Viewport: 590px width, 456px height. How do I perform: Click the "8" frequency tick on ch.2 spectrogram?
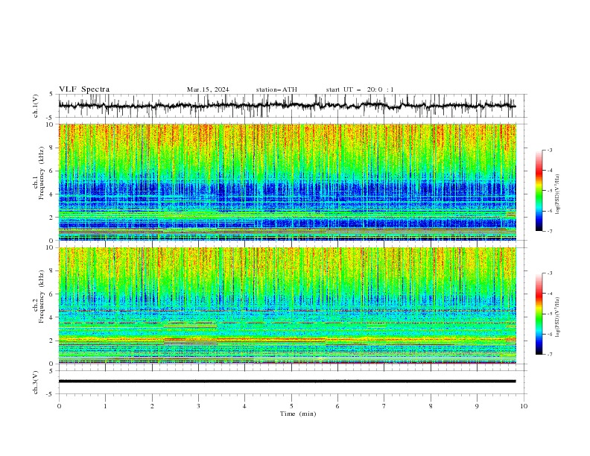pos(52,271)
